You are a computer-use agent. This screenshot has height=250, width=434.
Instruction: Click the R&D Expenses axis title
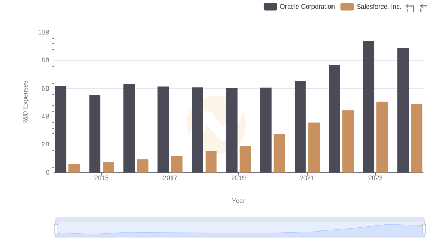tap(25, 102)
